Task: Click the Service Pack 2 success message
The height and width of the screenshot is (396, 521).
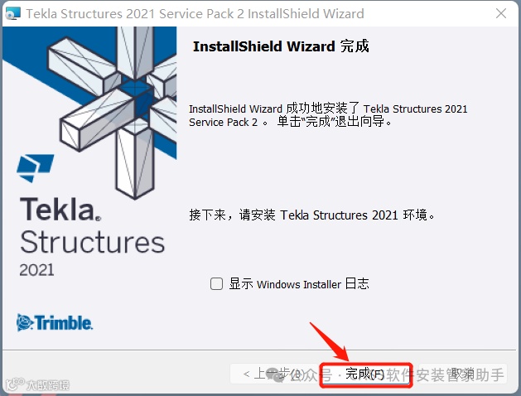Action: [328, 115]
